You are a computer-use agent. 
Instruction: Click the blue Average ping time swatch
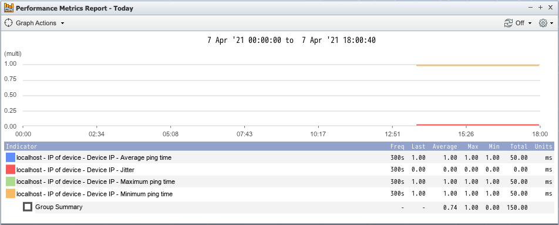coord(11,157)
